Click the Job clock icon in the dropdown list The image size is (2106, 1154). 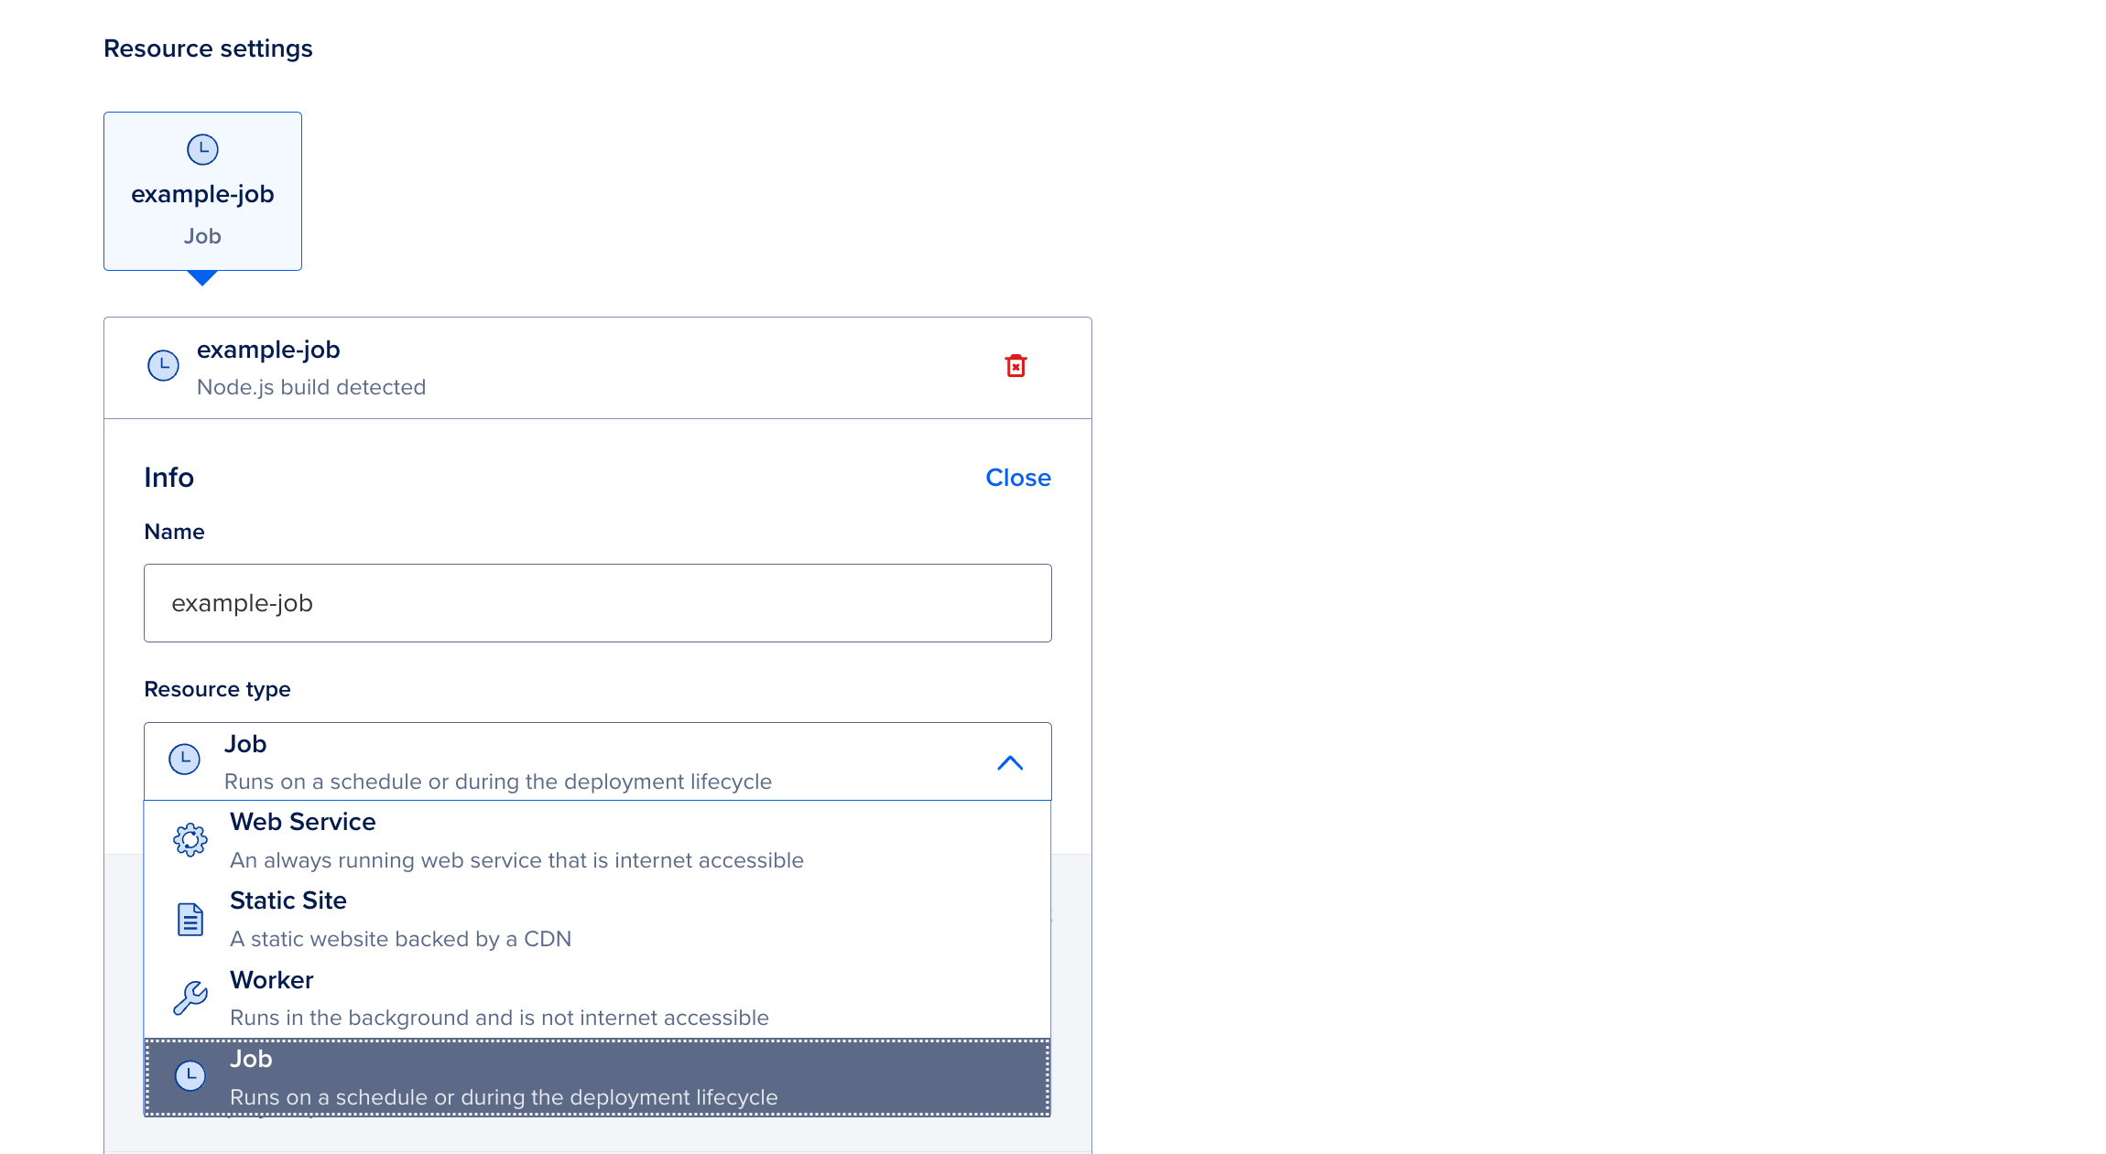pyautogui.click(x=189, y=1076)
